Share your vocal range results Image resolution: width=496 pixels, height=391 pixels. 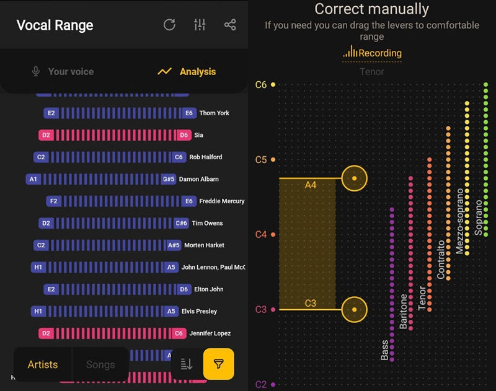pyautogui.click(x=230, y=25)
